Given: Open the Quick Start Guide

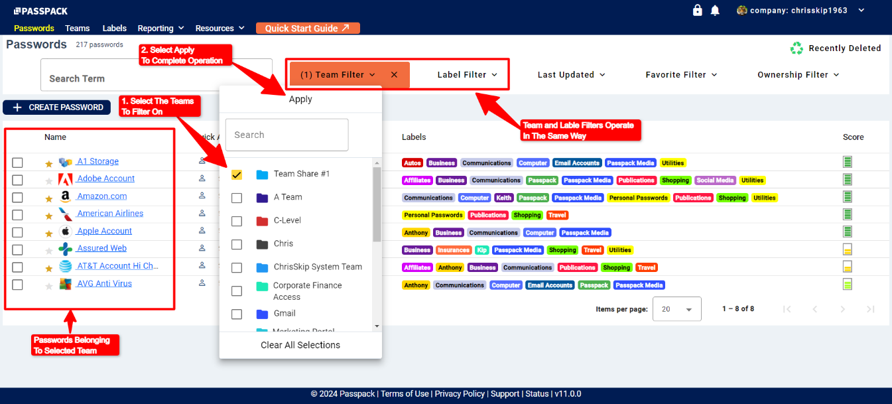Looking at the screenshot, I should tap(308, 29).
